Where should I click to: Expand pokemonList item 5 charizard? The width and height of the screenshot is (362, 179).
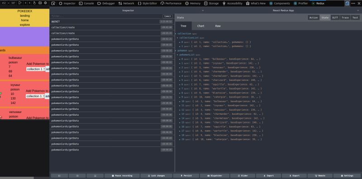coord(180,80)
